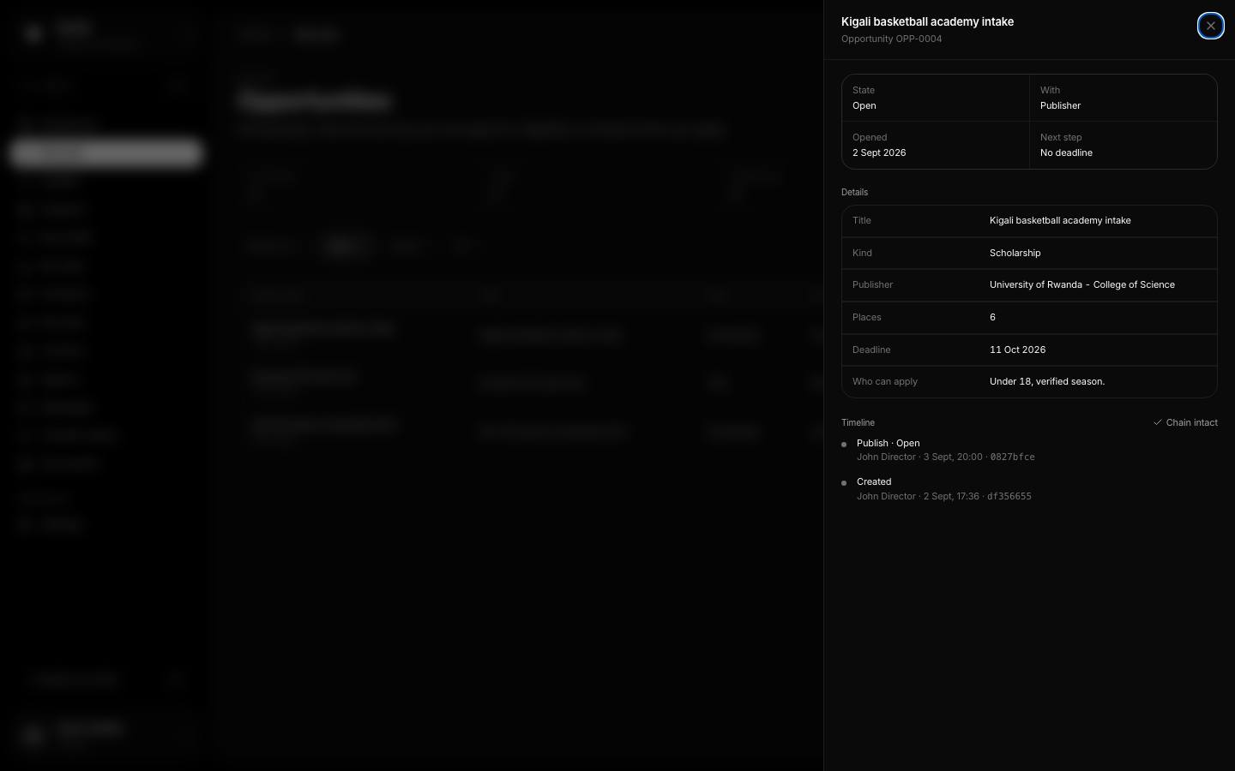Select the "Opportunity OPP-0004" subtitle text

(x=891, y=39)
